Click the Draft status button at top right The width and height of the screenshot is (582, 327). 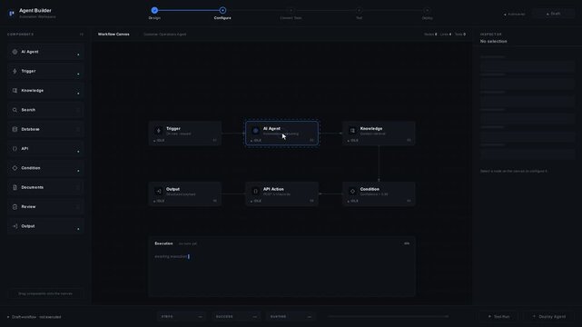point(553,14)
